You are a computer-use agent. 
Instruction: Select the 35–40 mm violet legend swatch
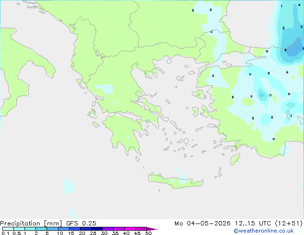(118, 229)
